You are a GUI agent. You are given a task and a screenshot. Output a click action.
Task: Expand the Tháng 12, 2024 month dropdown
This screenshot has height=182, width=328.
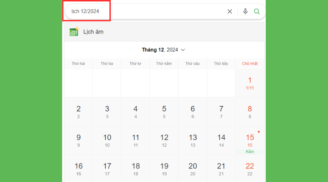point(183,50)
